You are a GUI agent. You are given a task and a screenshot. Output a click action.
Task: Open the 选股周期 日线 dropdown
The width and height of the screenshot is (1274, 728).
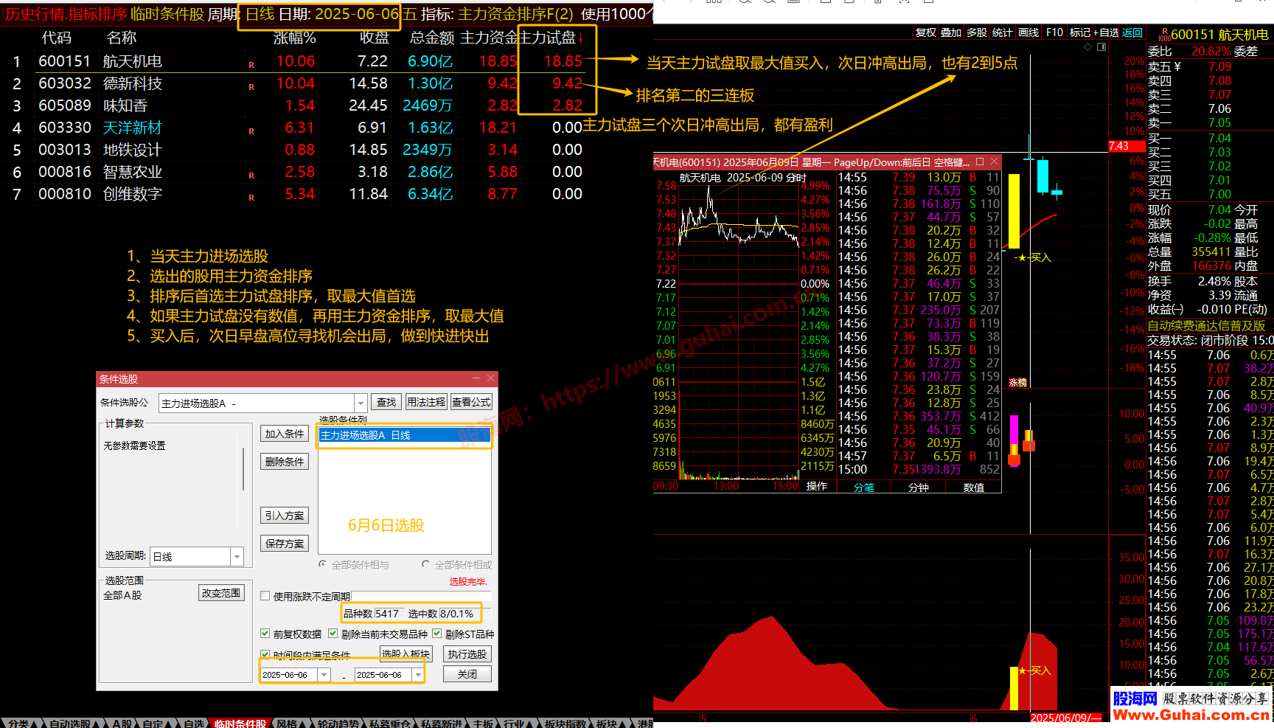237,556
